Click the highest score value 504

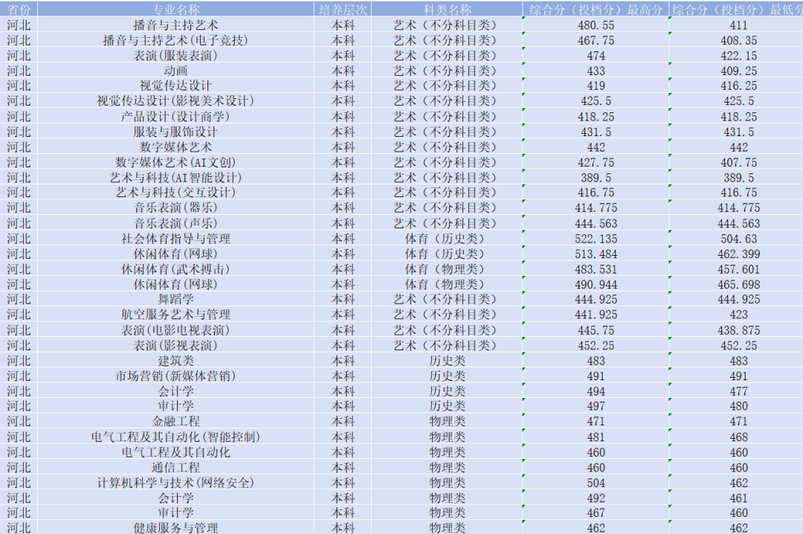coord(596,483)
